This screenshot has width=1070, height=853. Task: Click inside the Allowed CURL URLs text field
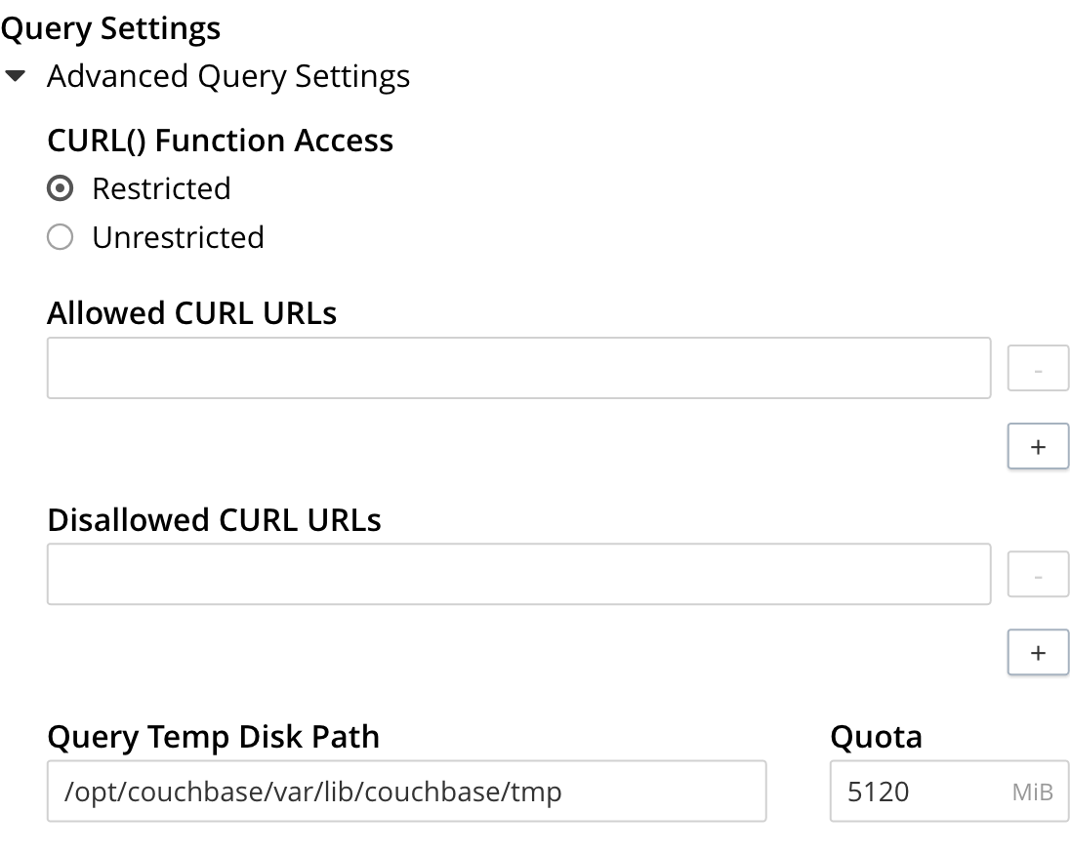point(517,368)
